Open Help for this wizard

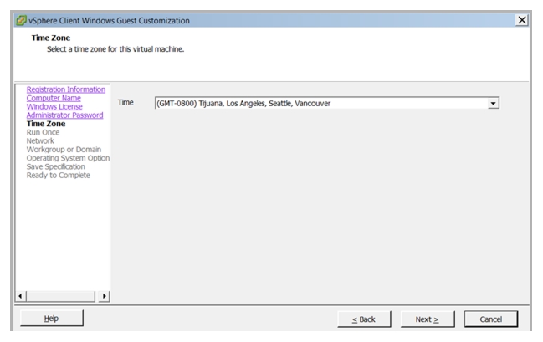(x=52, y=318)
